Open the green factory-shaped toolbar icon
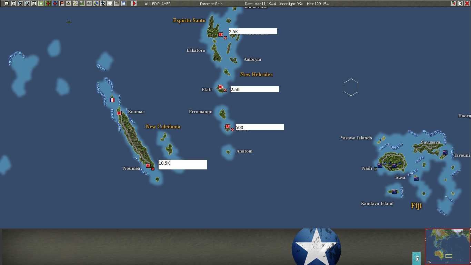 [x=82, y=3]
